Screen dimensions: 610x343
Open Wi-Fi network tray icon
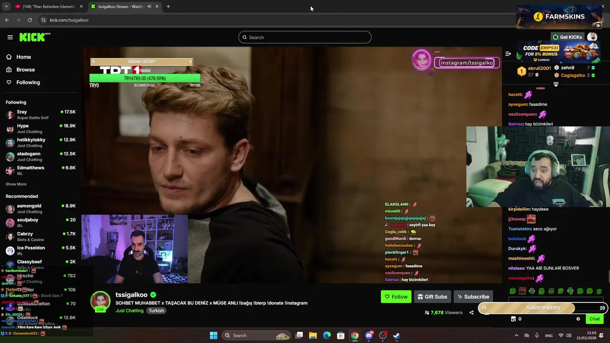click(561, 335)
